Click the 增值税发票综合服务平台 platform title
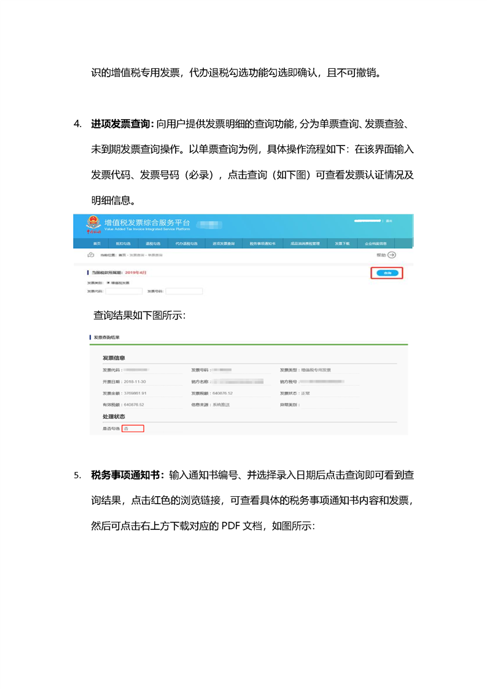Image resolution: width=487 pixels, height=689 pixels. click(147, 222)
